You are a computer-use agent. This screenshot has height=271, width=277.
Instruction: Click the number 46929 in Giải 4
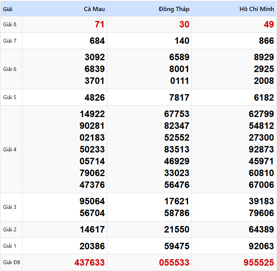177,161
